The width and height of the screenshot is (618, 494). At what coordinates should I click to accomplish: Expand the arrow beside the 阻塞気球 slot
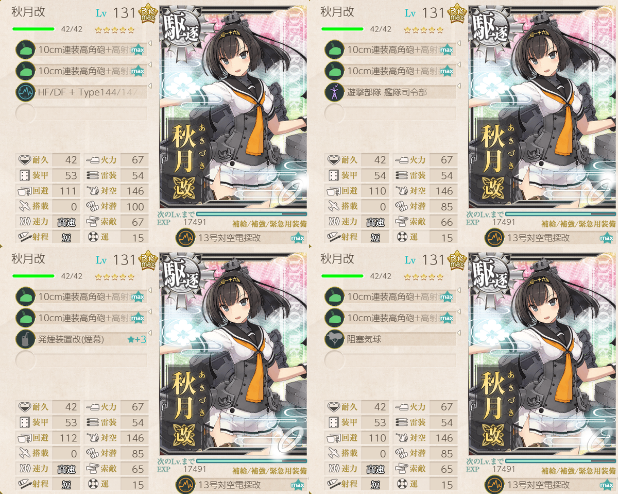(458, 333)
